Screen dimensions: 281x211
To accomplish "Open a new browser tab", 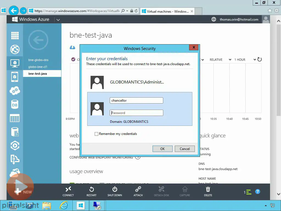I will coord(198,11).
